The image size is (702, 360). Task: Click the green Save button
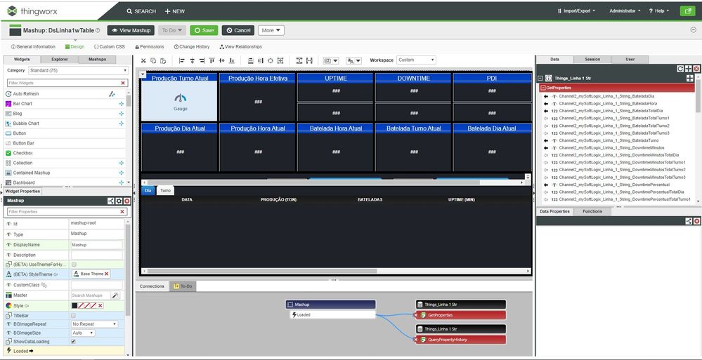204,30
